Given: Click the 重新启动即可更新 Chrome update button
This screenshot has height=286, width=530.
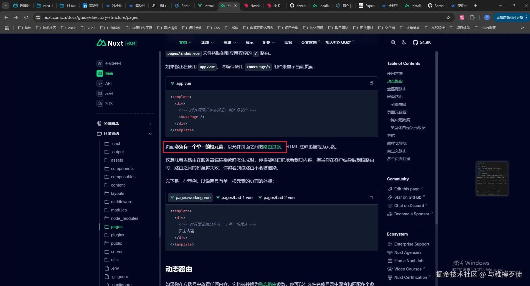Looking at the screenshot, I should [x=511, y=17].
